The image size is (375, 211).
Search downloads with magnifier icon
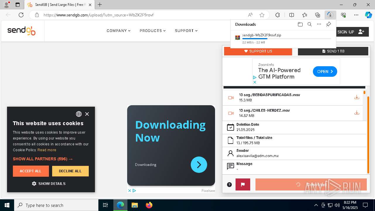point(309,24)
